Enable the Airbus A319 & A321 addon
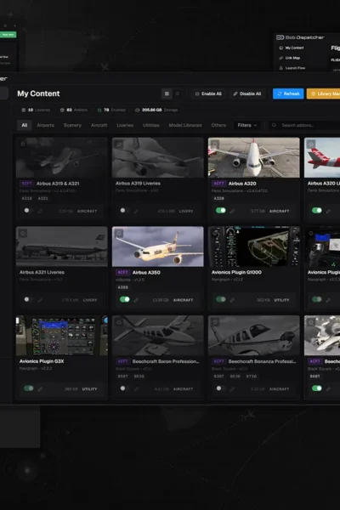340x510 pixels. point(29,211)
